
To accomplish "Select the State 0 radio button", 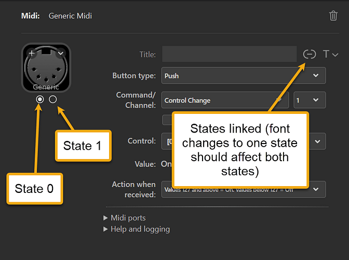I will [x=40, y=99].
